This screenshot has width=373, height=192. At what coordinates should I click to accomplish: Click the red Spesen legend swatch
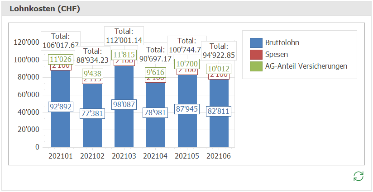tap(256, 55)
